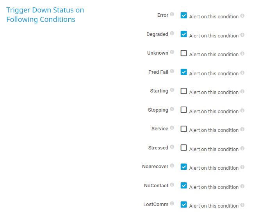Disable the LostComm alert checkbox
Image resolution: width=253 pixels, height=215 pixels.
pyautogui.click(x=184, y=204)
